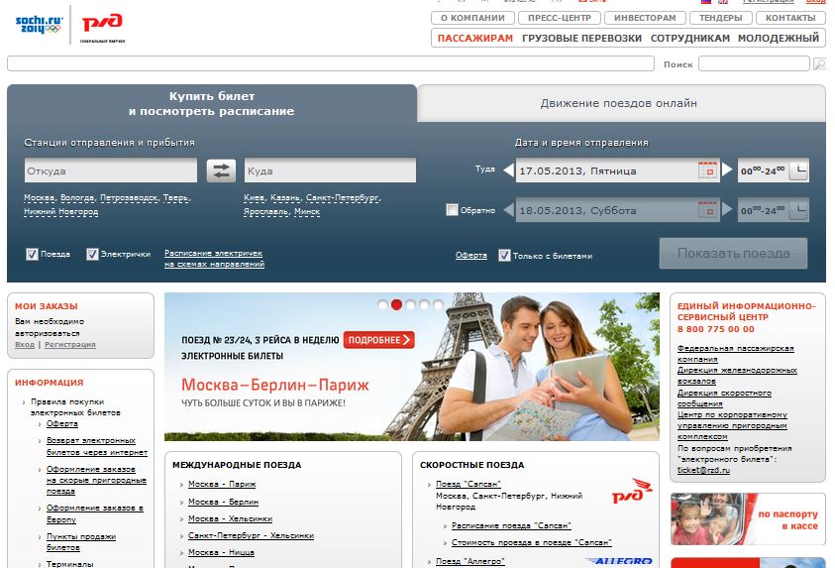Click the Sochi 2014 logo
835x568 pixels.
tap(39, 25)
